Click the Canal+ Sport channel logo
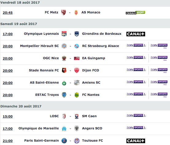Image resolution: width=170 pixels, height=145 pixels. (136, 13)
